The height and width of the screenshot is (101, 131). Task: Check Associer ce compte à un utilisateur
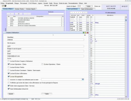pos(8,80)
